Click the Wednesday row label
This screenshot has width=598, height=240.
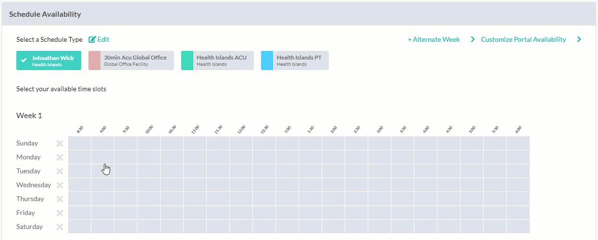(x=34, y=185)
